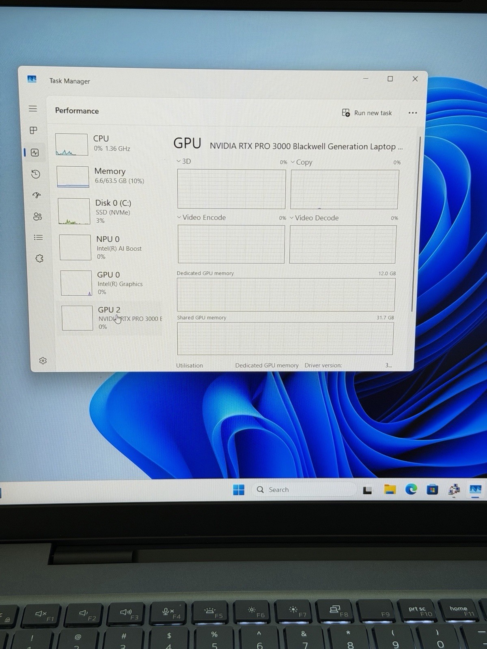The image size is (487, 649).
Task: Select the Performance page icon in sidebar
Action: [x=34, y=153]
